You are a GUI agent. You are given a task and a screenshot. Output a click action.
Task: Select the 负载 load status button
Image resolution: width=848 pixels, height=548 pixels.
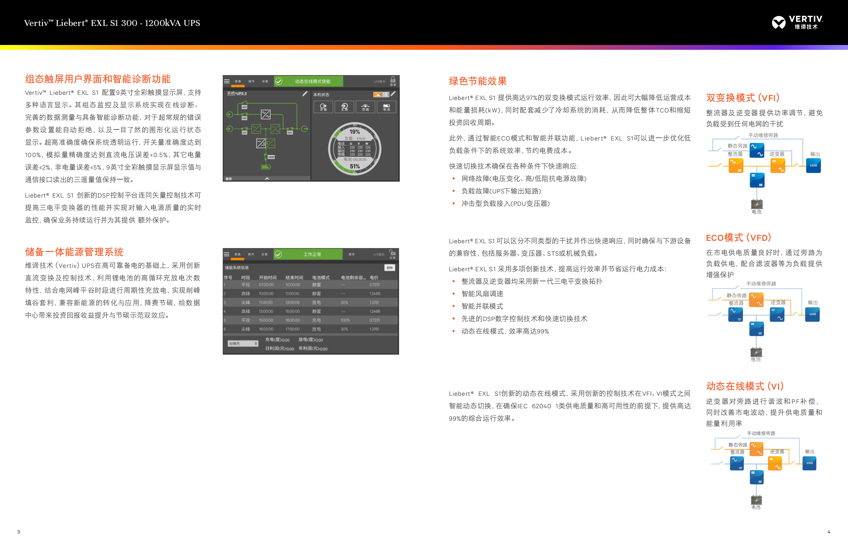point(323,107)
